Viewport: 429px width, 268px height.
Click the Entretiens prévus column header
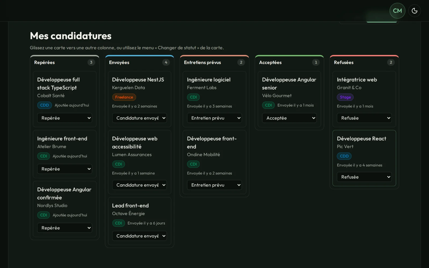(202, 62)
